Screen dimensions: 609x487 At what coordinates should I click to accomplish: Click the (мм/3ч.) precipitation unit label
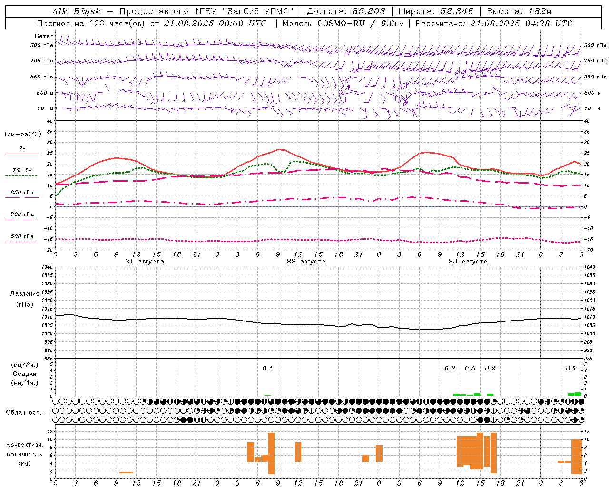coord(24,365)
